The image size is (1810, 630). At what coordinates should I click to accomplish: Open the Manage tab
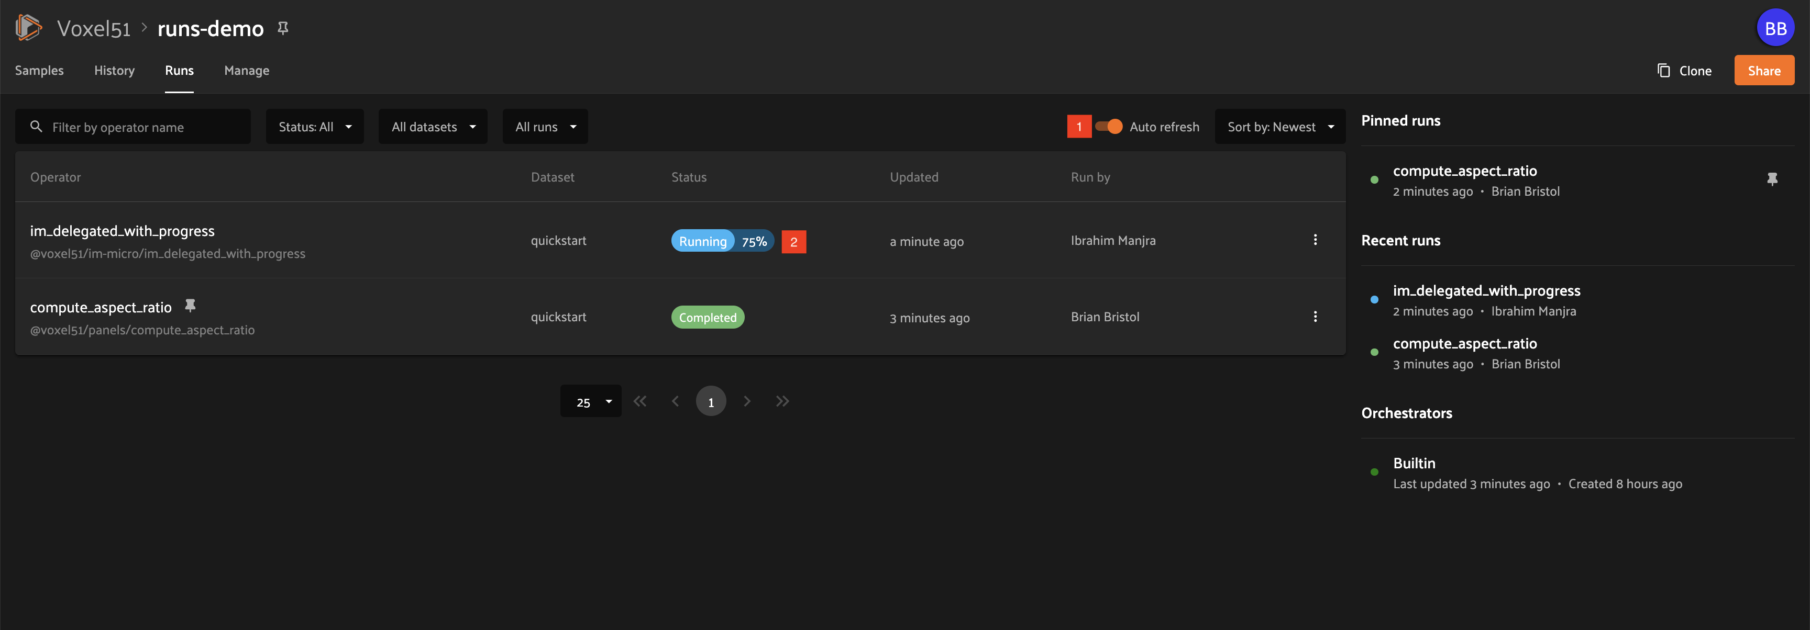pyautogui.click(x=247, y=70)
